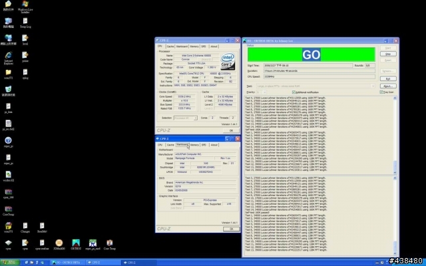Open Memory tab in CPU-Z processor window
426x266 pixels.
(194, 47)
